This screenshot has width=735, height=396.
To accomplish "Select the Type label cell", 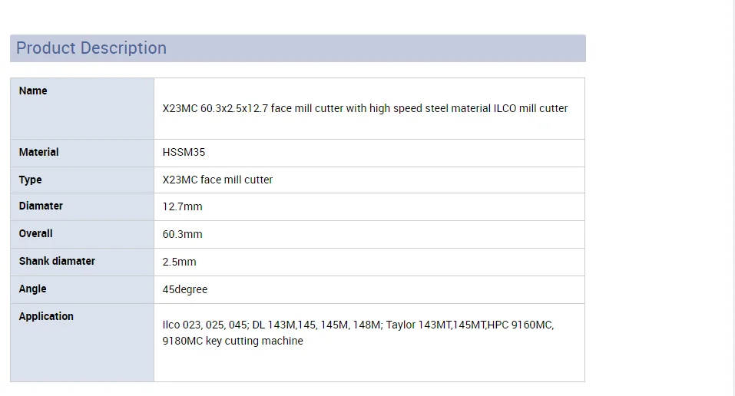I will pyautogui.click(x=82, y=180).
